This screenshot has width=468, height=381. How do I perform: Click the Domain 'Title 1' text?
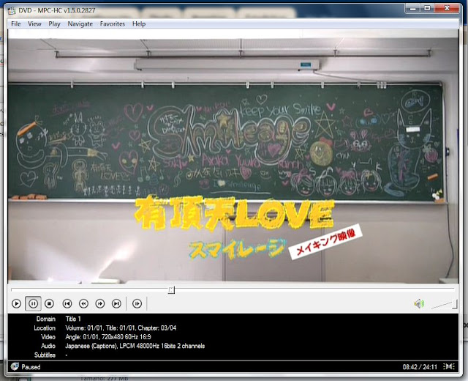tap(73, 319)
